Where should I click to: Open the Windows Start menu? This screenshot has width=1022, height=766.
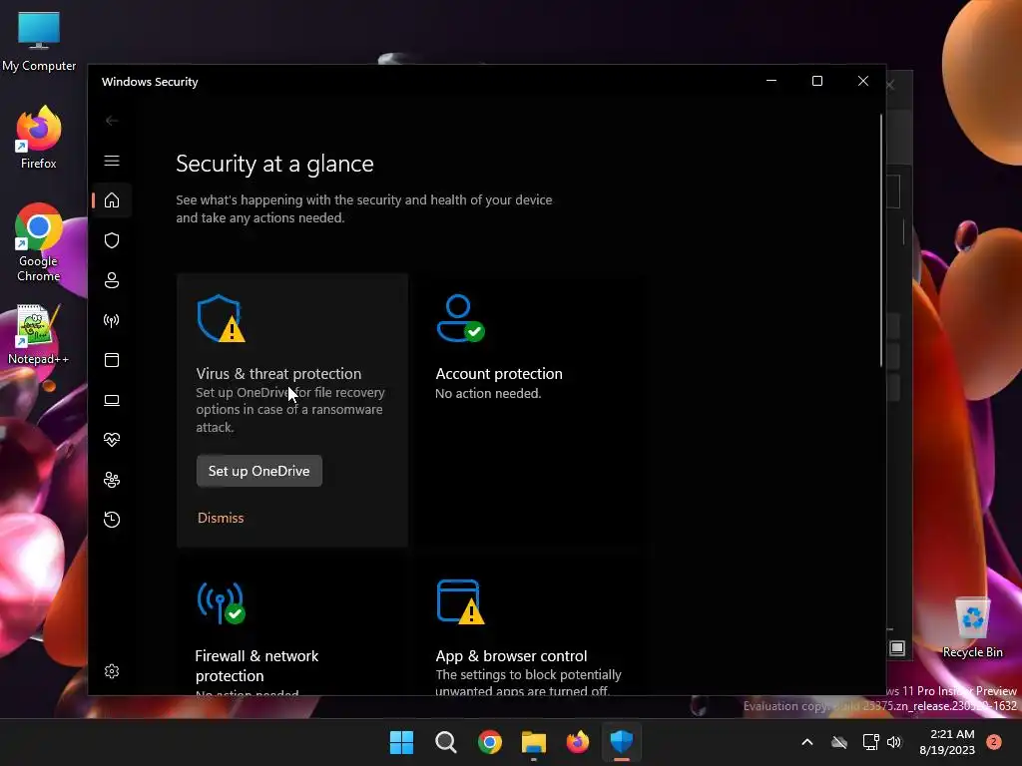[401, 742]
